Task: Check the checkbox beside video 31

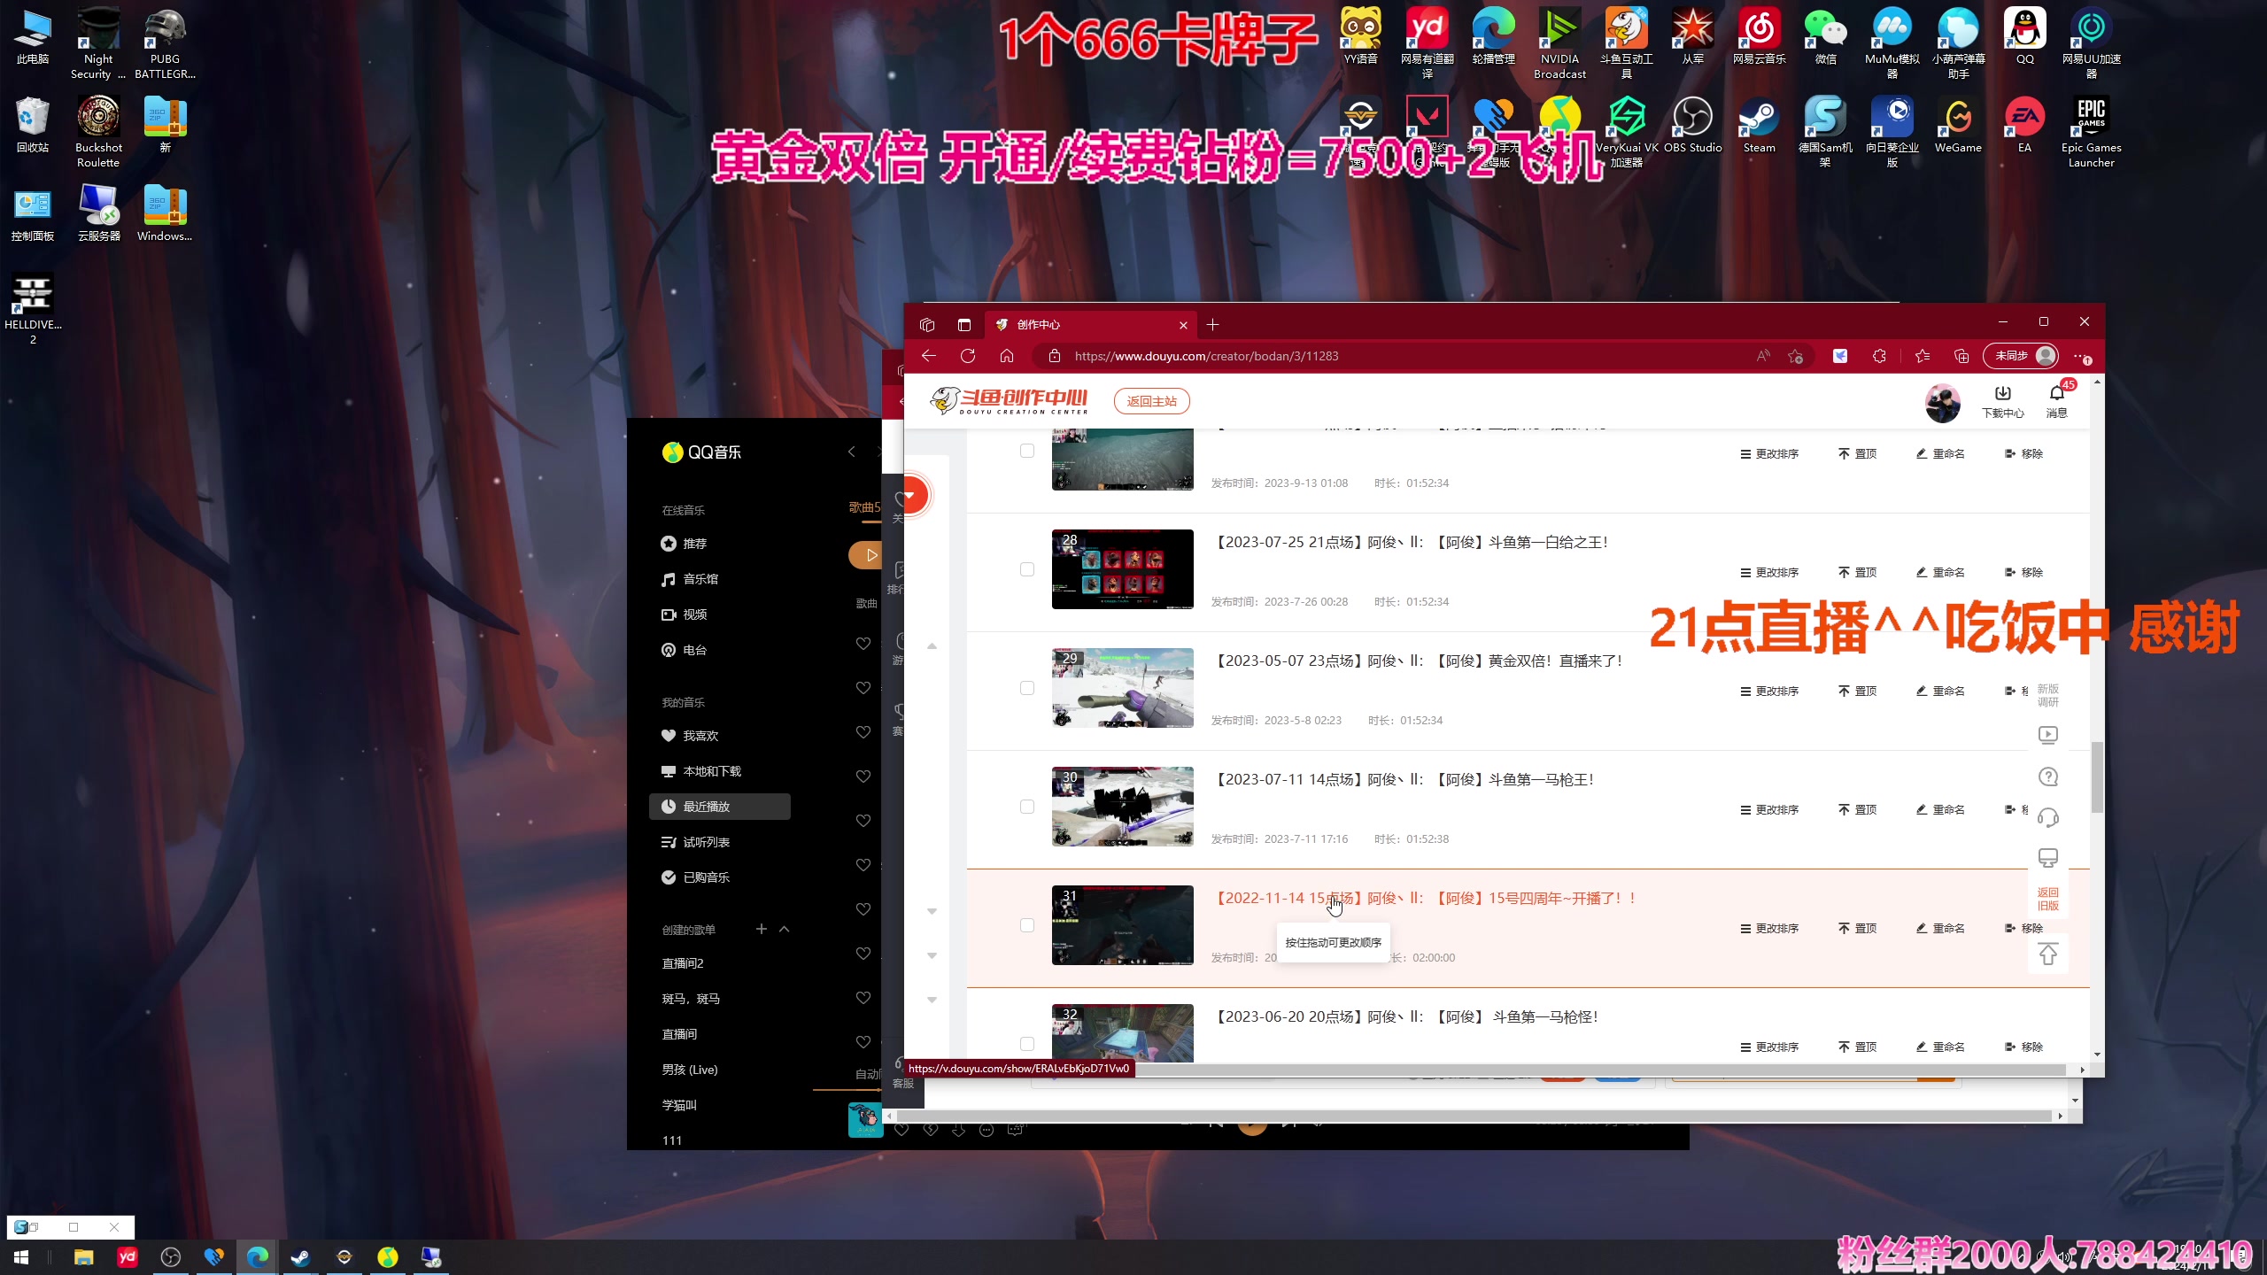Action: tap(1027, 924)
